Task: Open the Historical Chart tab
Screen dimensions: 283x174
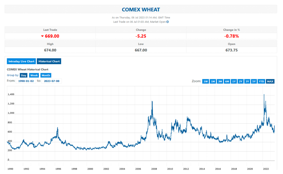Action: 49,62
